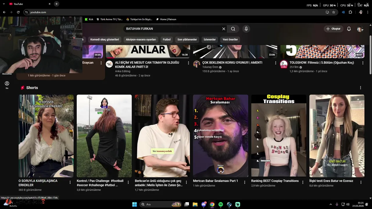
Task: Open the Siz sidebar item
Action: (x=7, y=85)
